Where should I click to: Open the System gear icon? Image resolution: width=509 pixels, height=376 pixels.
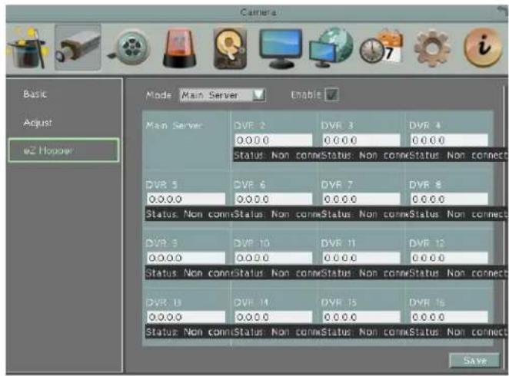click(432, 48)
